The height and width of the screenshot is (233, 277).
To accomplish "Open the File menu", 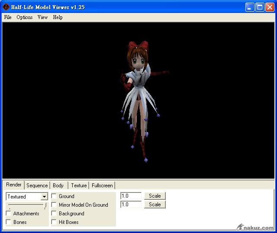I will [8, 17].
